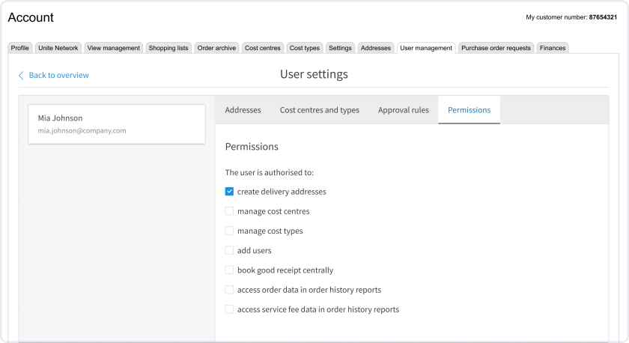This screenshot has height=343, width=629.
Task: Open the Unite Network tab
Action: click(x=58, y=48)
